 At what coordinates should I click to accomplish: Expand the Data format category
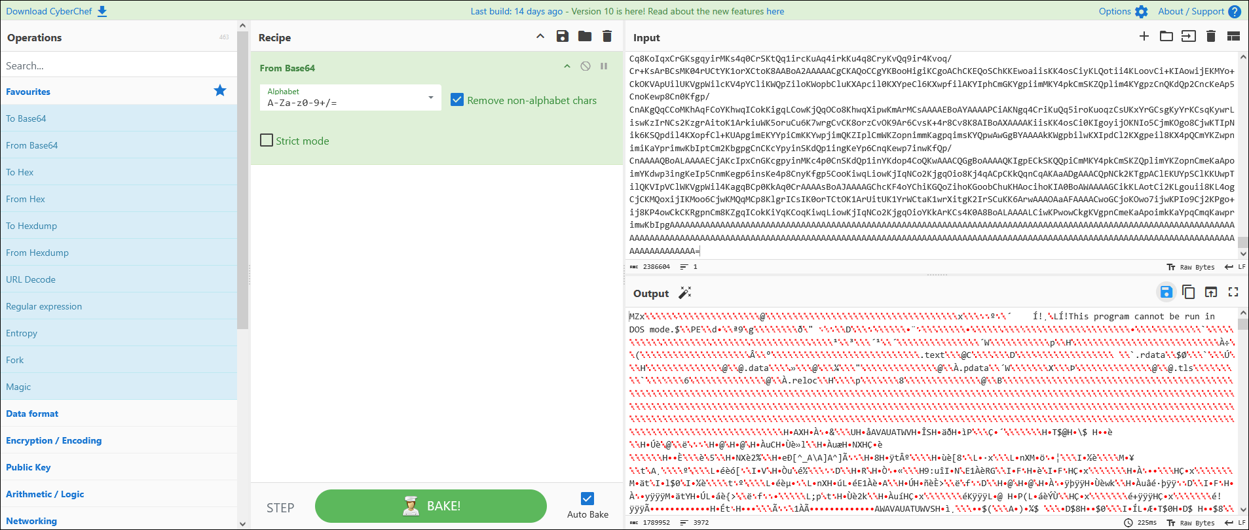click(119, 414)
